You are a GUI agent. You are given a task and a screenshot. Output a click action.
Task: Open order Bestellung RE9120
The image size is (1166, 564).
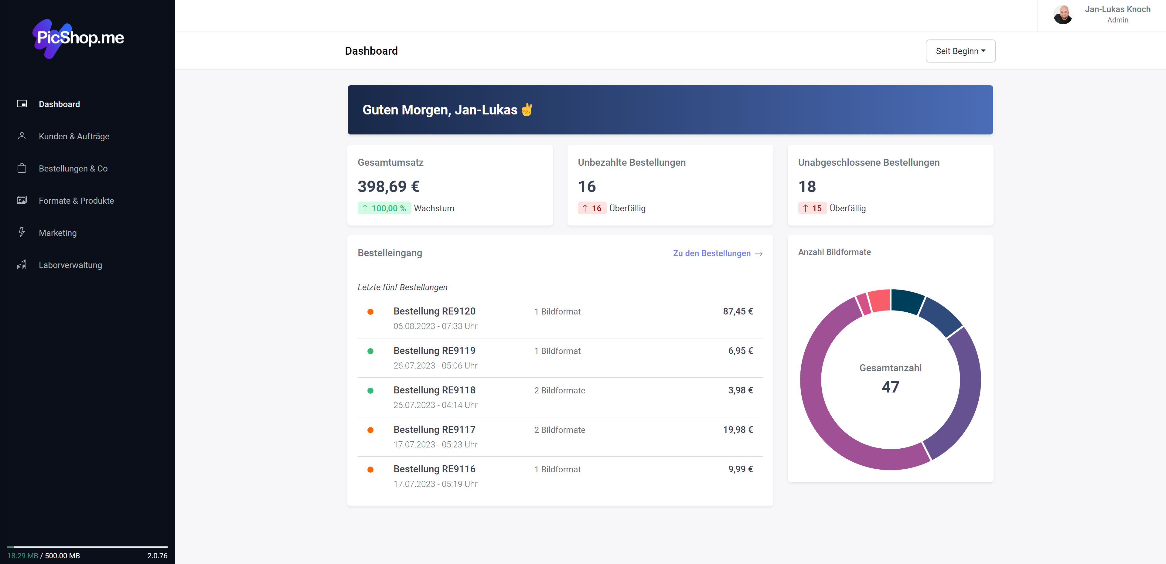pos(434,311)
